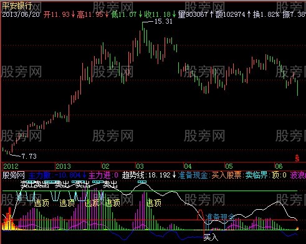Select the 06 month timeline marker
Image resolution: width=306 pixels, height=244 pixels.
click(279, 166)
